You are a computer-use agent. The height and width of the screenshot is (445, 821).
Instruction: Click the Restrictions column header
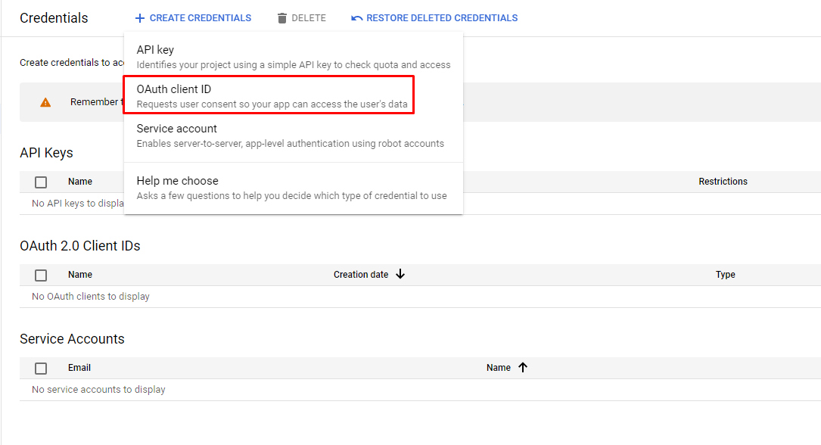(x=723, y=181)
